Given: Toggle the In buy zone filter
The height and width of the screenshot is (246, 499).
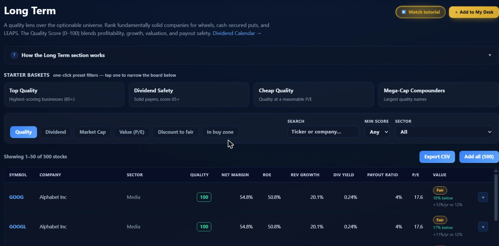Looking at the screenshot, I should pyautogui.click(x=220, y=132).
